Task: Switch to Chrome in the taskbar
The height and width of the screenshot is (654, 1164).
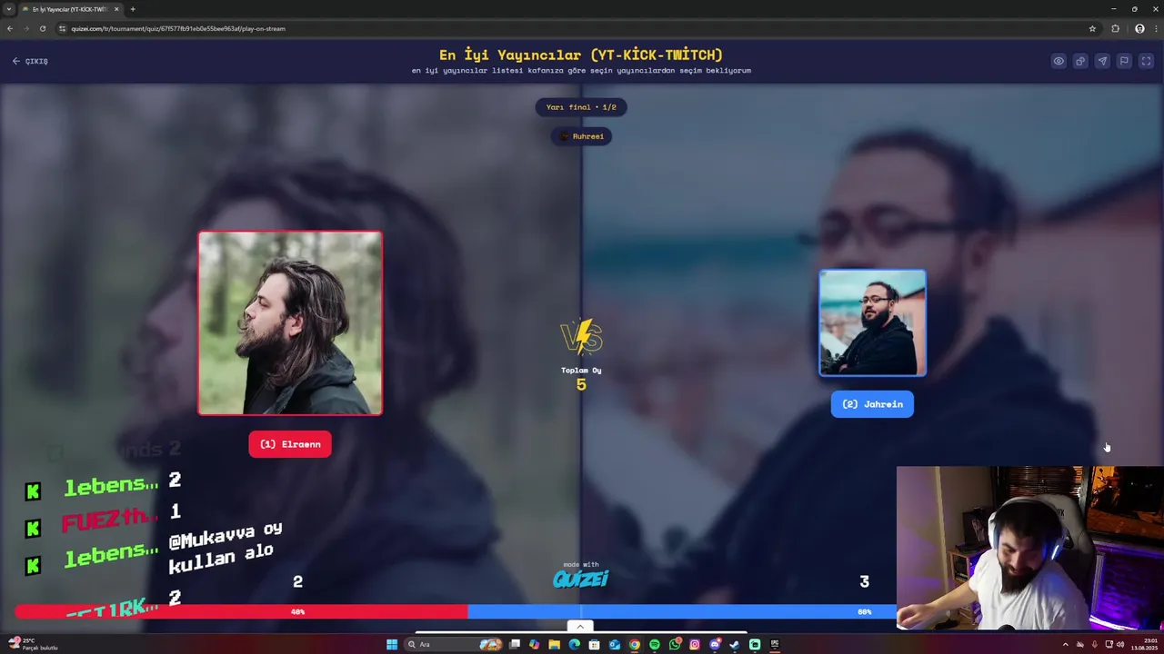Action: [x=634, y=644]
